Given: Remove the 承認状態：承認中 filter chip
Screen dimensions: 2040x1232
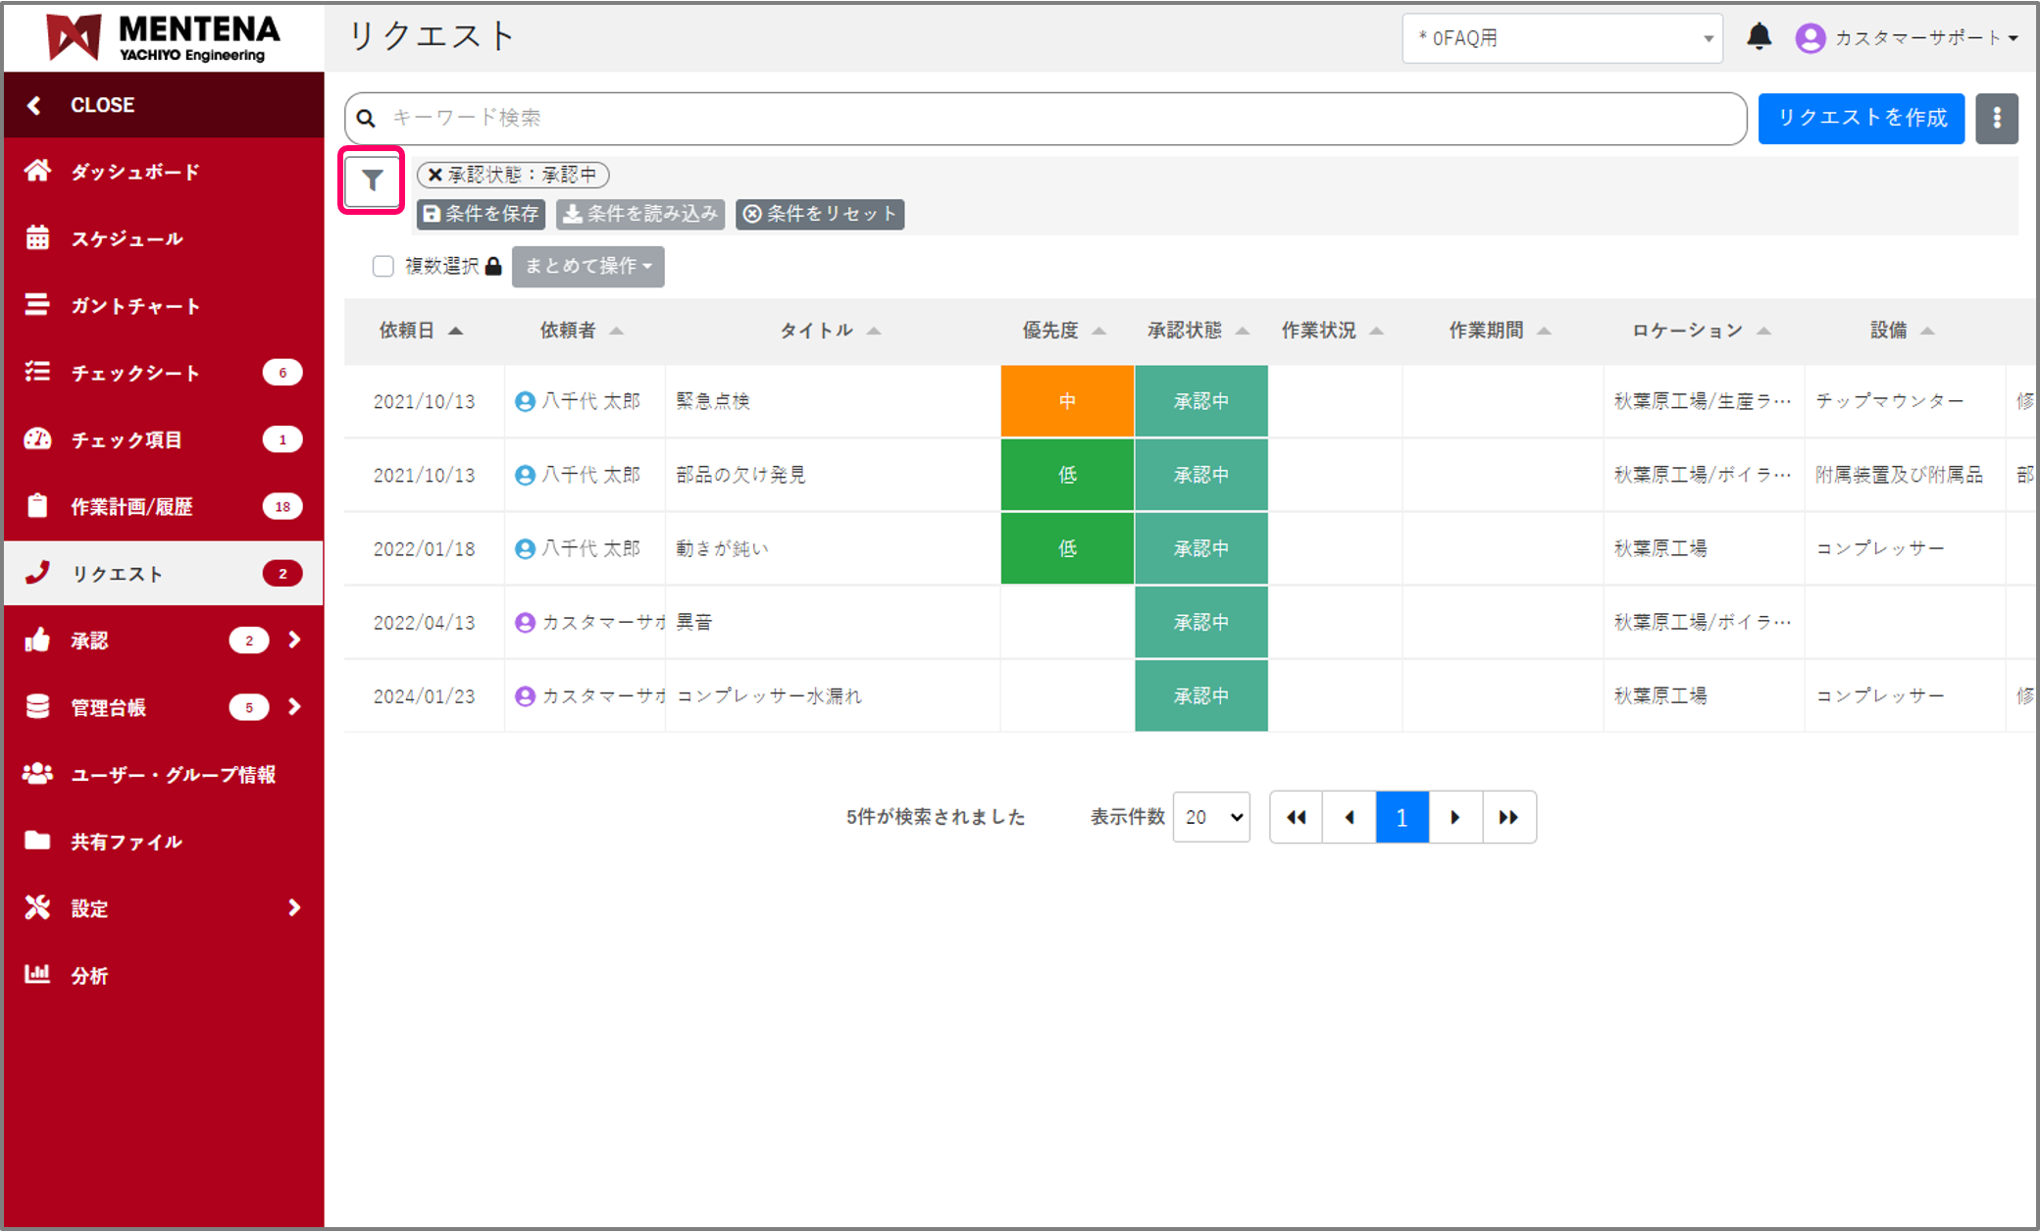Looking at the screenshot, I should pos(434,175).
